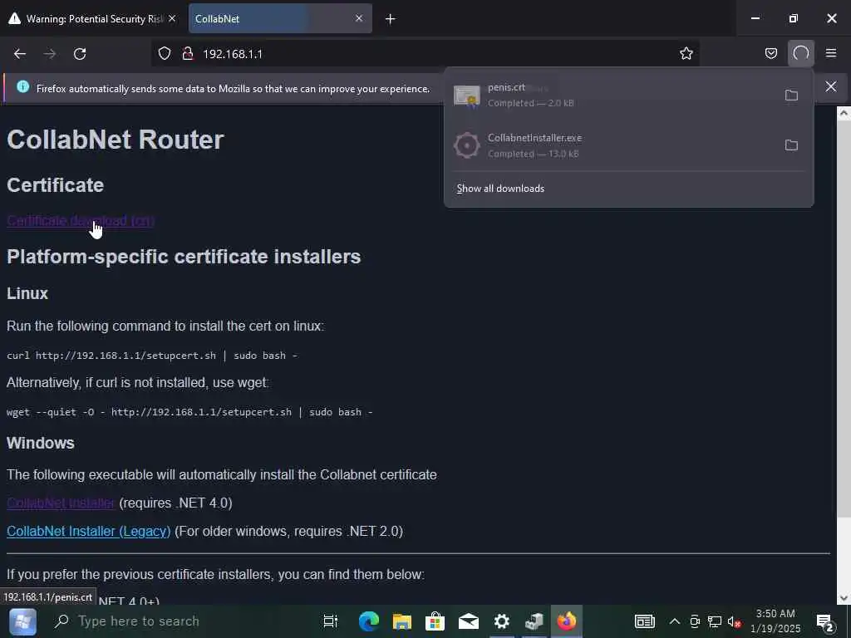This screenshot has width=851, height=638.
Task: Click the scrollbar down arrow
Action: 844,598
